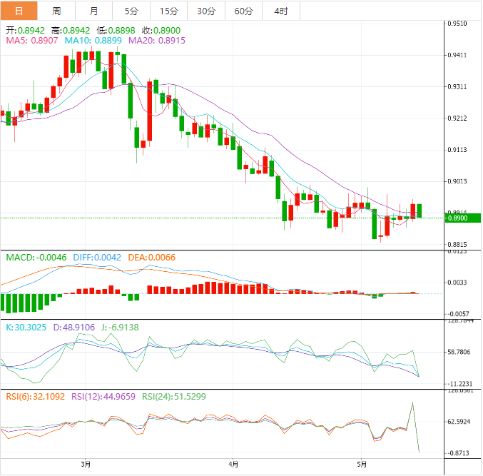Select the 周 weekly timeframe tab
The image size is (483, 476).
pyautogui.click(x=56, y=11)
